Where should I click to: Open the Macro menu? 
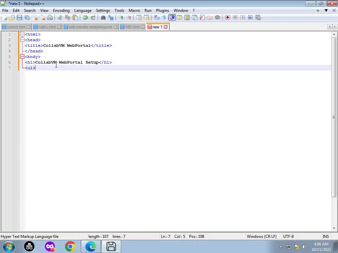click(134, 11)
